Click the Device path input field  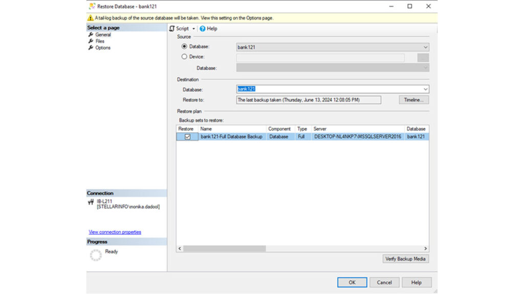pos(320,58)
